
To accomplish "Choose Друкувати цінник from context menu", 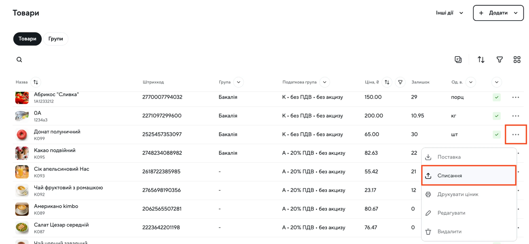I will (469, 195).
